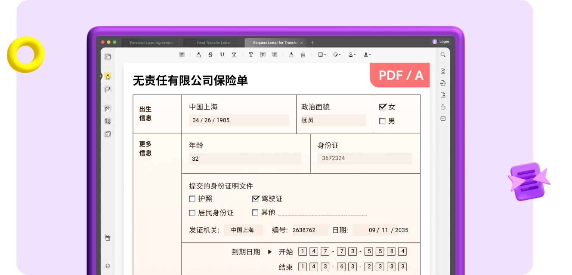Image resolution: width=572 pixels, height=275 pixels.
Task: Expand the rectangle shape tool dropdown
Action: (x=322, y=55)
